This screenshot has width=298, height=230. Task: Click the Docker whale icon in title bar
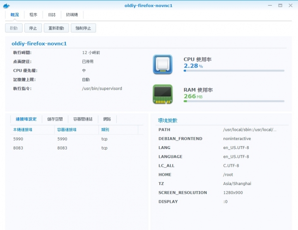coord(6,5)
